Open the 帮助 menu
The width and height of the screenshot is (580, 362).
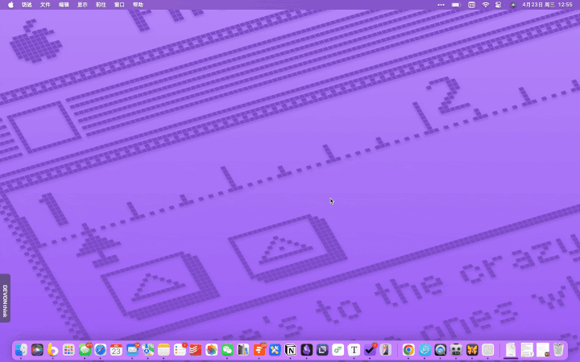[x=138, y=5]
